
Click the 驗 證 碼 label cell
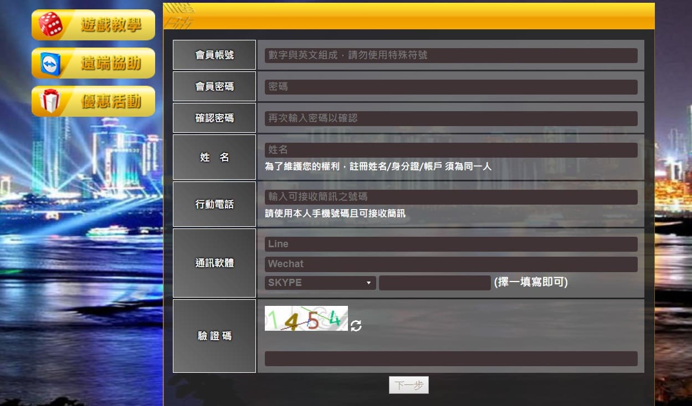click(214, 336)
